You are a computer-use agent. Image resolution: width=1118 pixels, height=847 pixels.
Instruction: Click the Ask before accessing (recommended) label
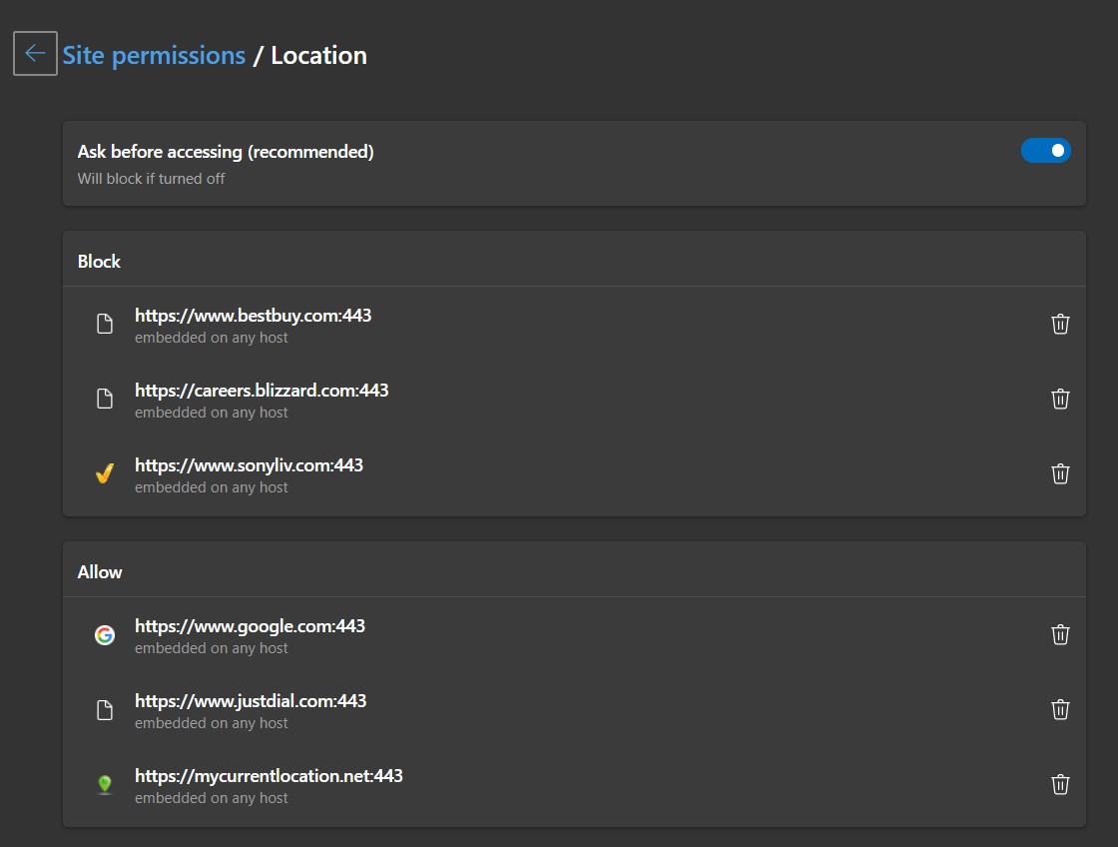click(226, 152)
